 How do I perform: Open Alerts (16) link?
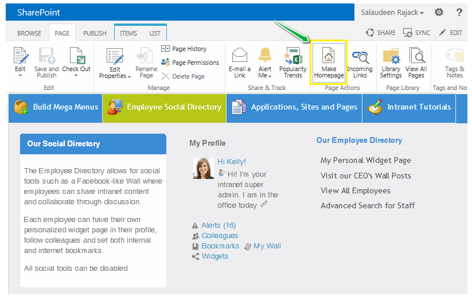coord(219,225)
